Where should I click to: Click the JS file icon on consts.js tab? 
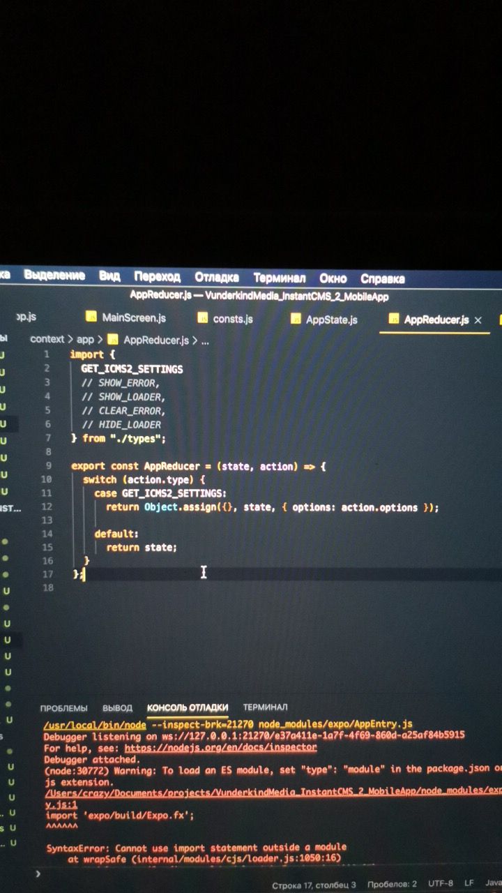[203, 318]
